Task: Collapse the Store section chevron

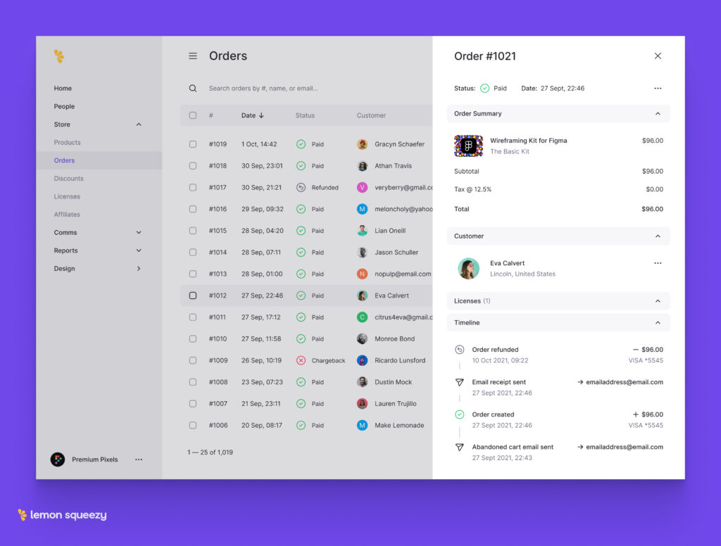Action: point(139,125)
